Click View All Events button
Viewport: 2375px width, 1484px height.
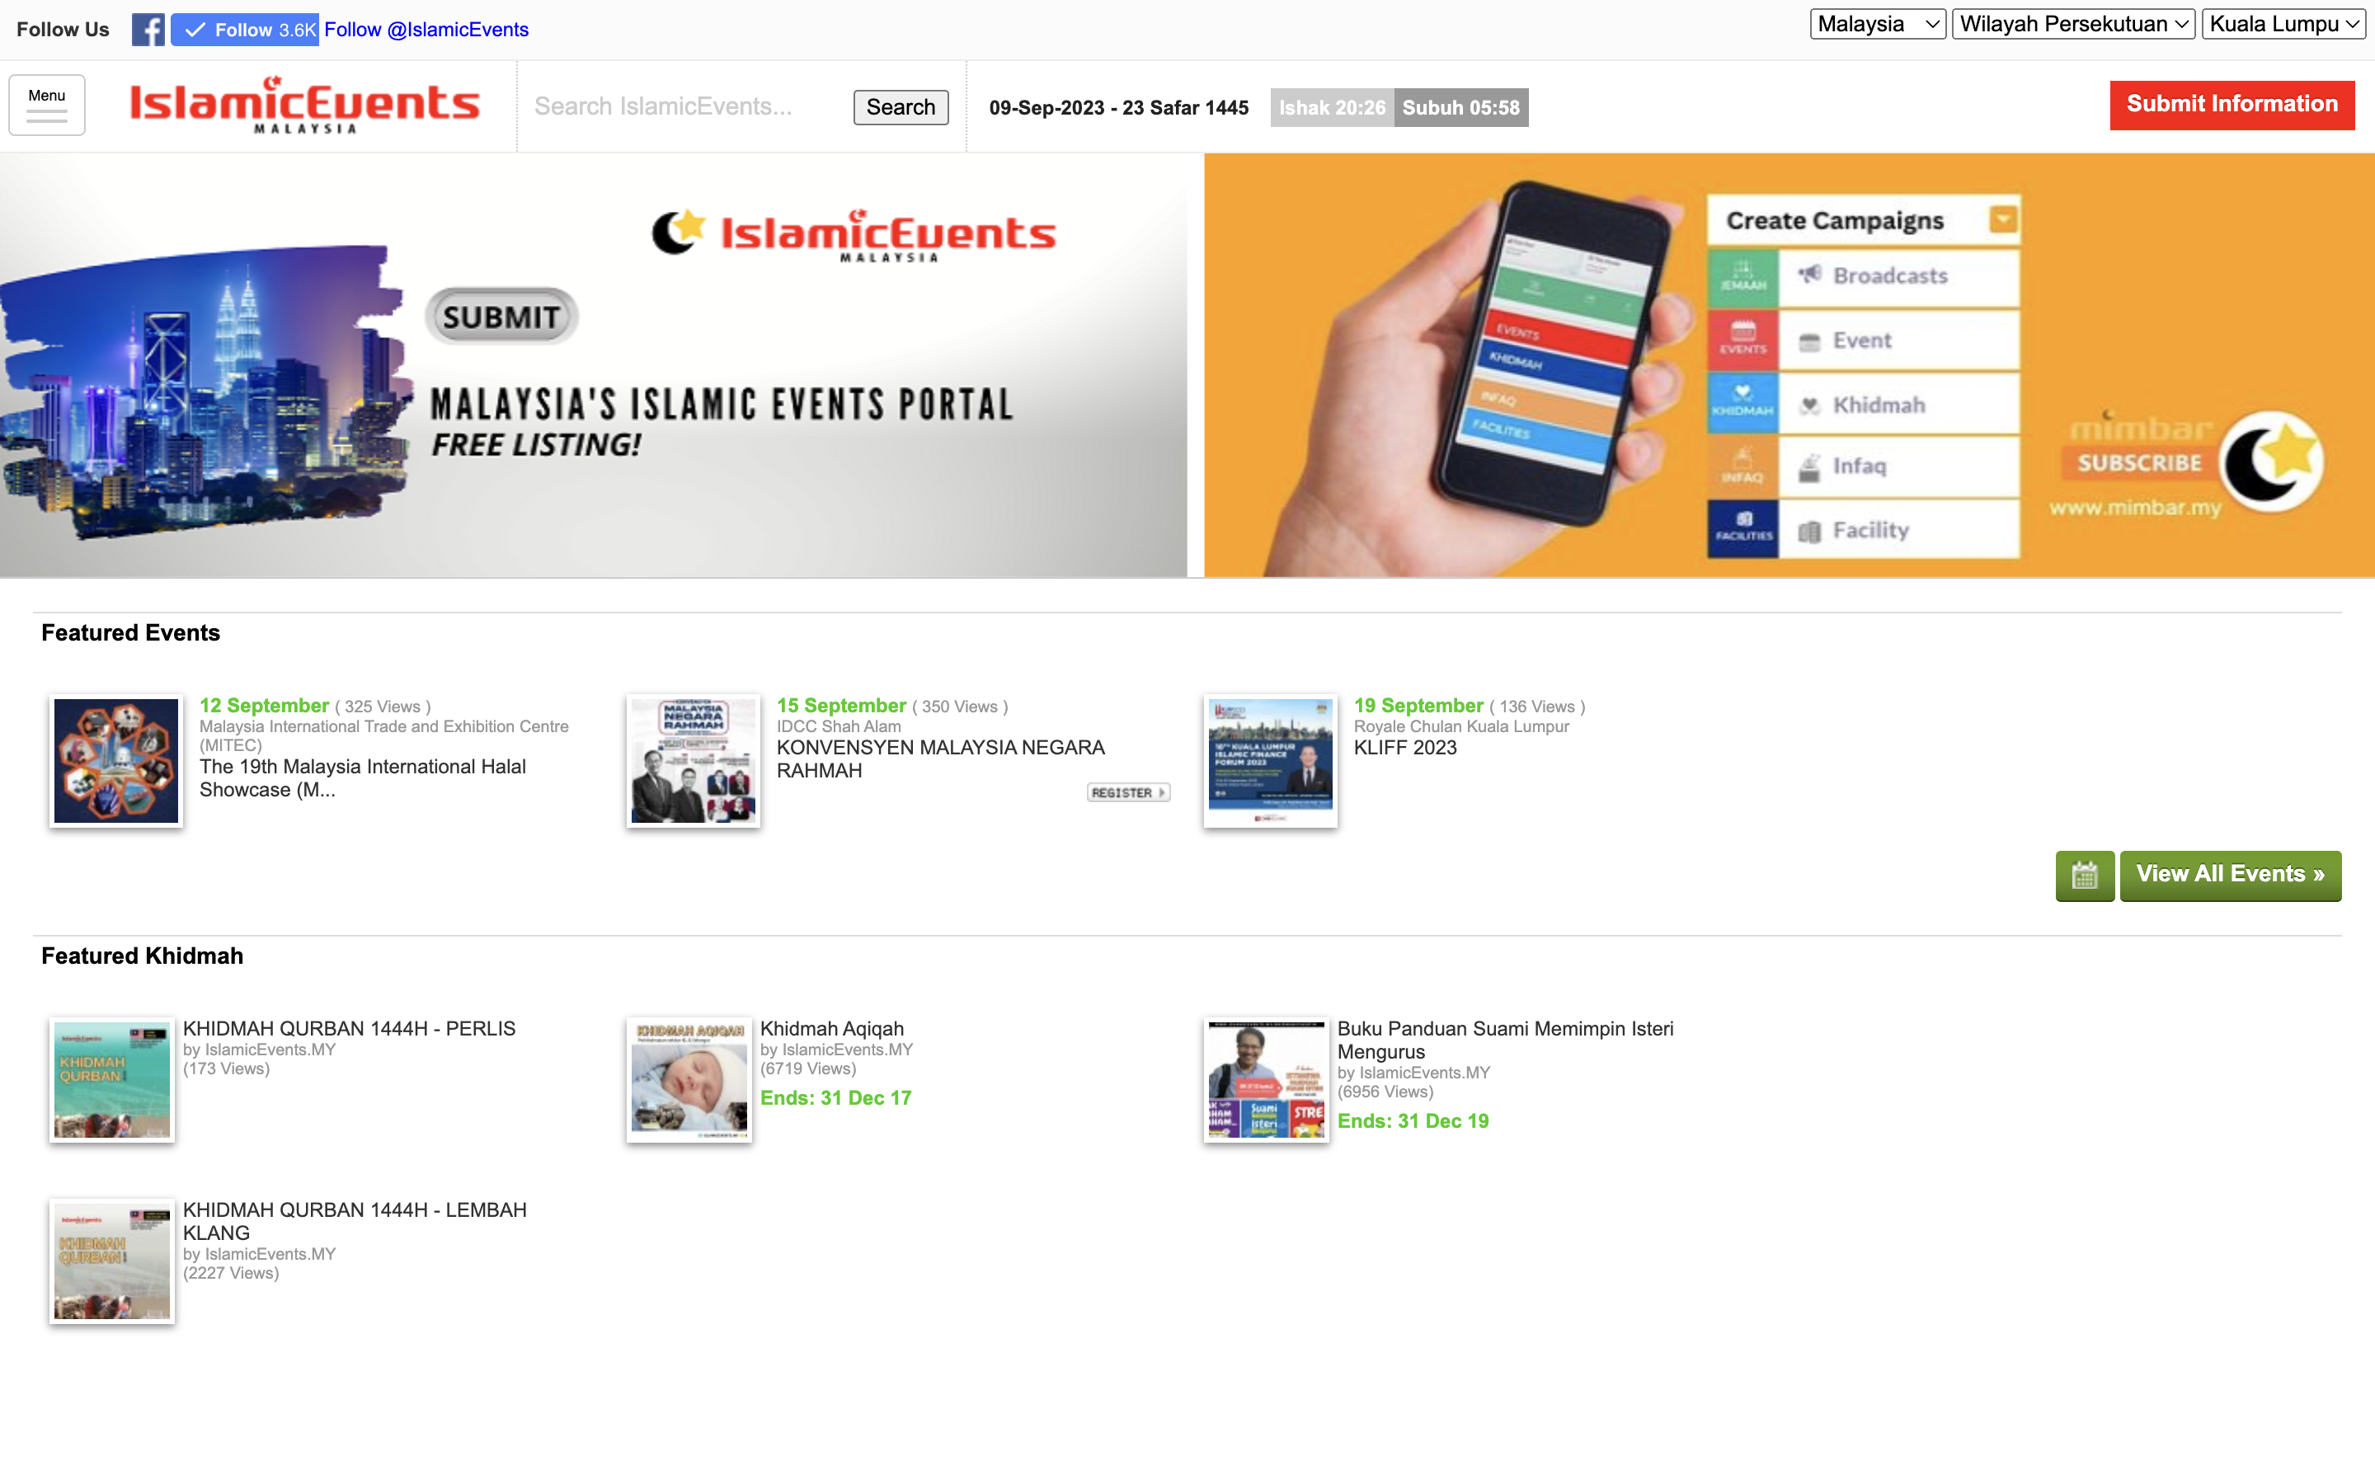(2230, 876)
